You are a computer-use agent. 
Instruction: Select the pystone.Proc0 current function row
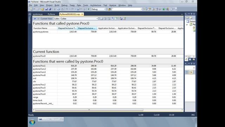click(x=108, y=56)
